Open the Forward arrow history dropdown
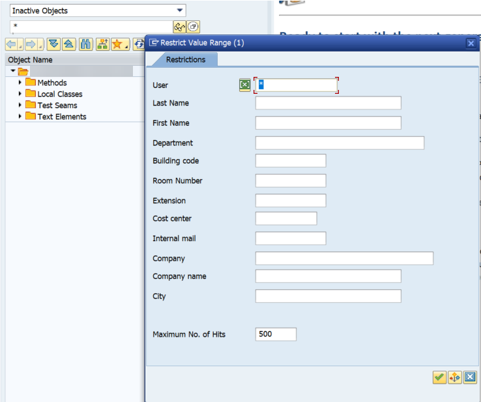Image resolution: width=481 pixels, height=402 pixels. pos(40,44)
